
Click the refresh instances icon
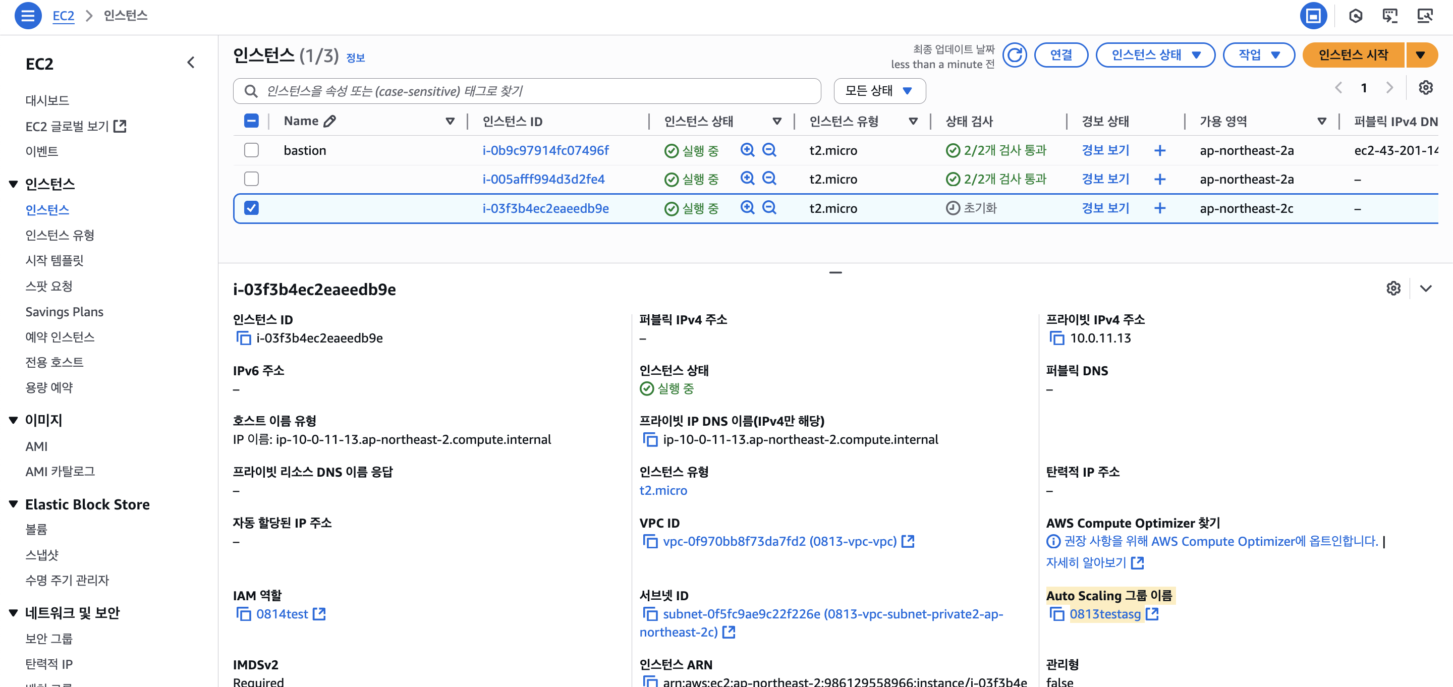[x=1014, y=54]
